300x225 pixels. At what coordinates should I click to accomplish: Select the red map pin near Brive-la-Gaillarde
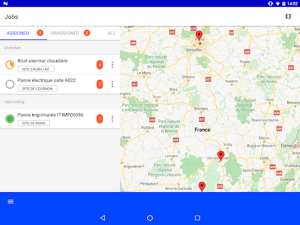tap(202, 186)
